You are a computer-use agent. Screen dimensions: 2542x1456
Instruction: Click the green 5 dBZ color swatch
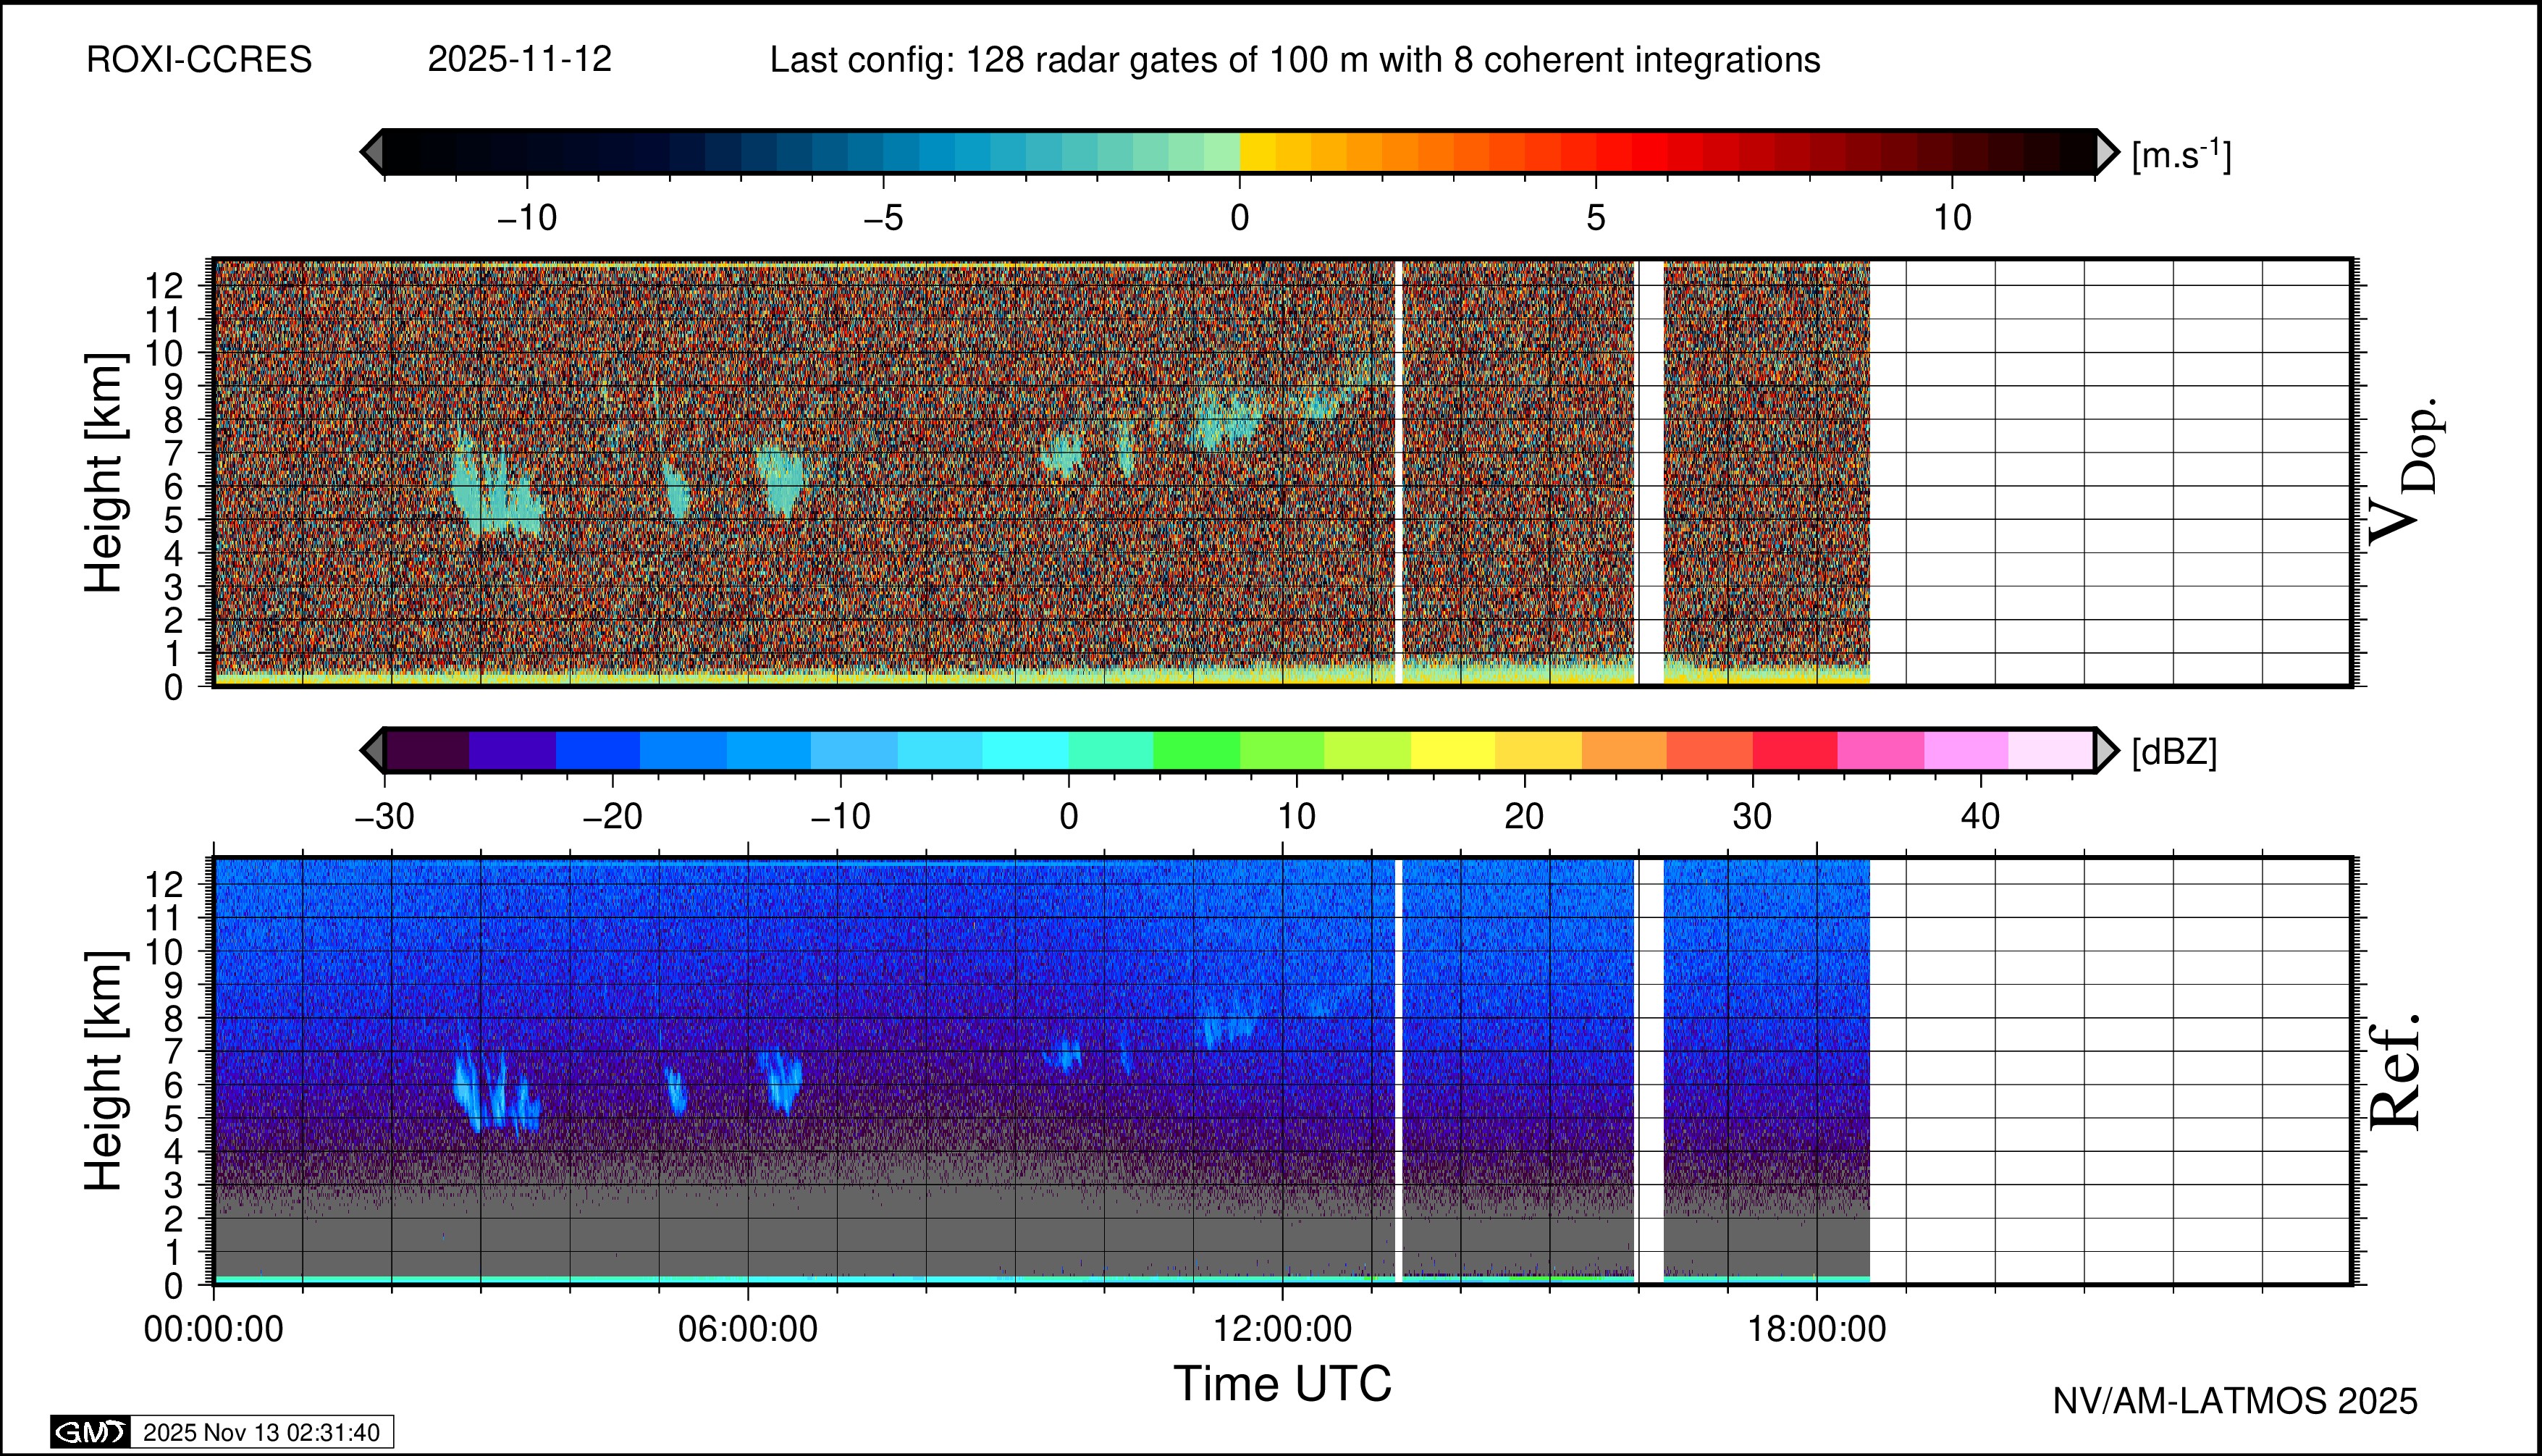1196,750
